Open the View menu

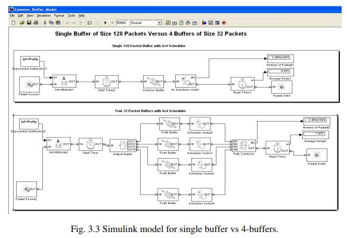pos(30,16)
